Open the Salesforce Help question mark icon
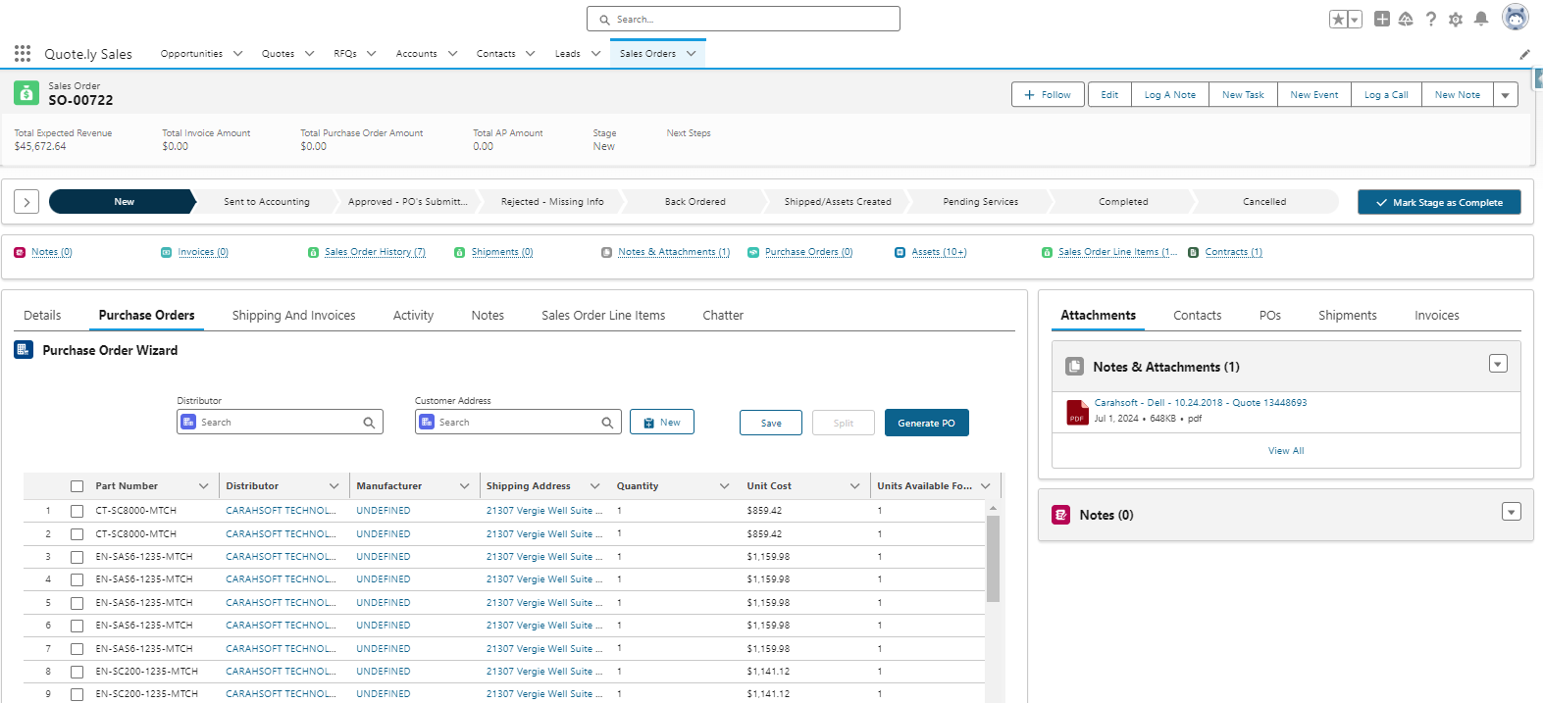The image size is (1543, 703). coord(1431,19)
